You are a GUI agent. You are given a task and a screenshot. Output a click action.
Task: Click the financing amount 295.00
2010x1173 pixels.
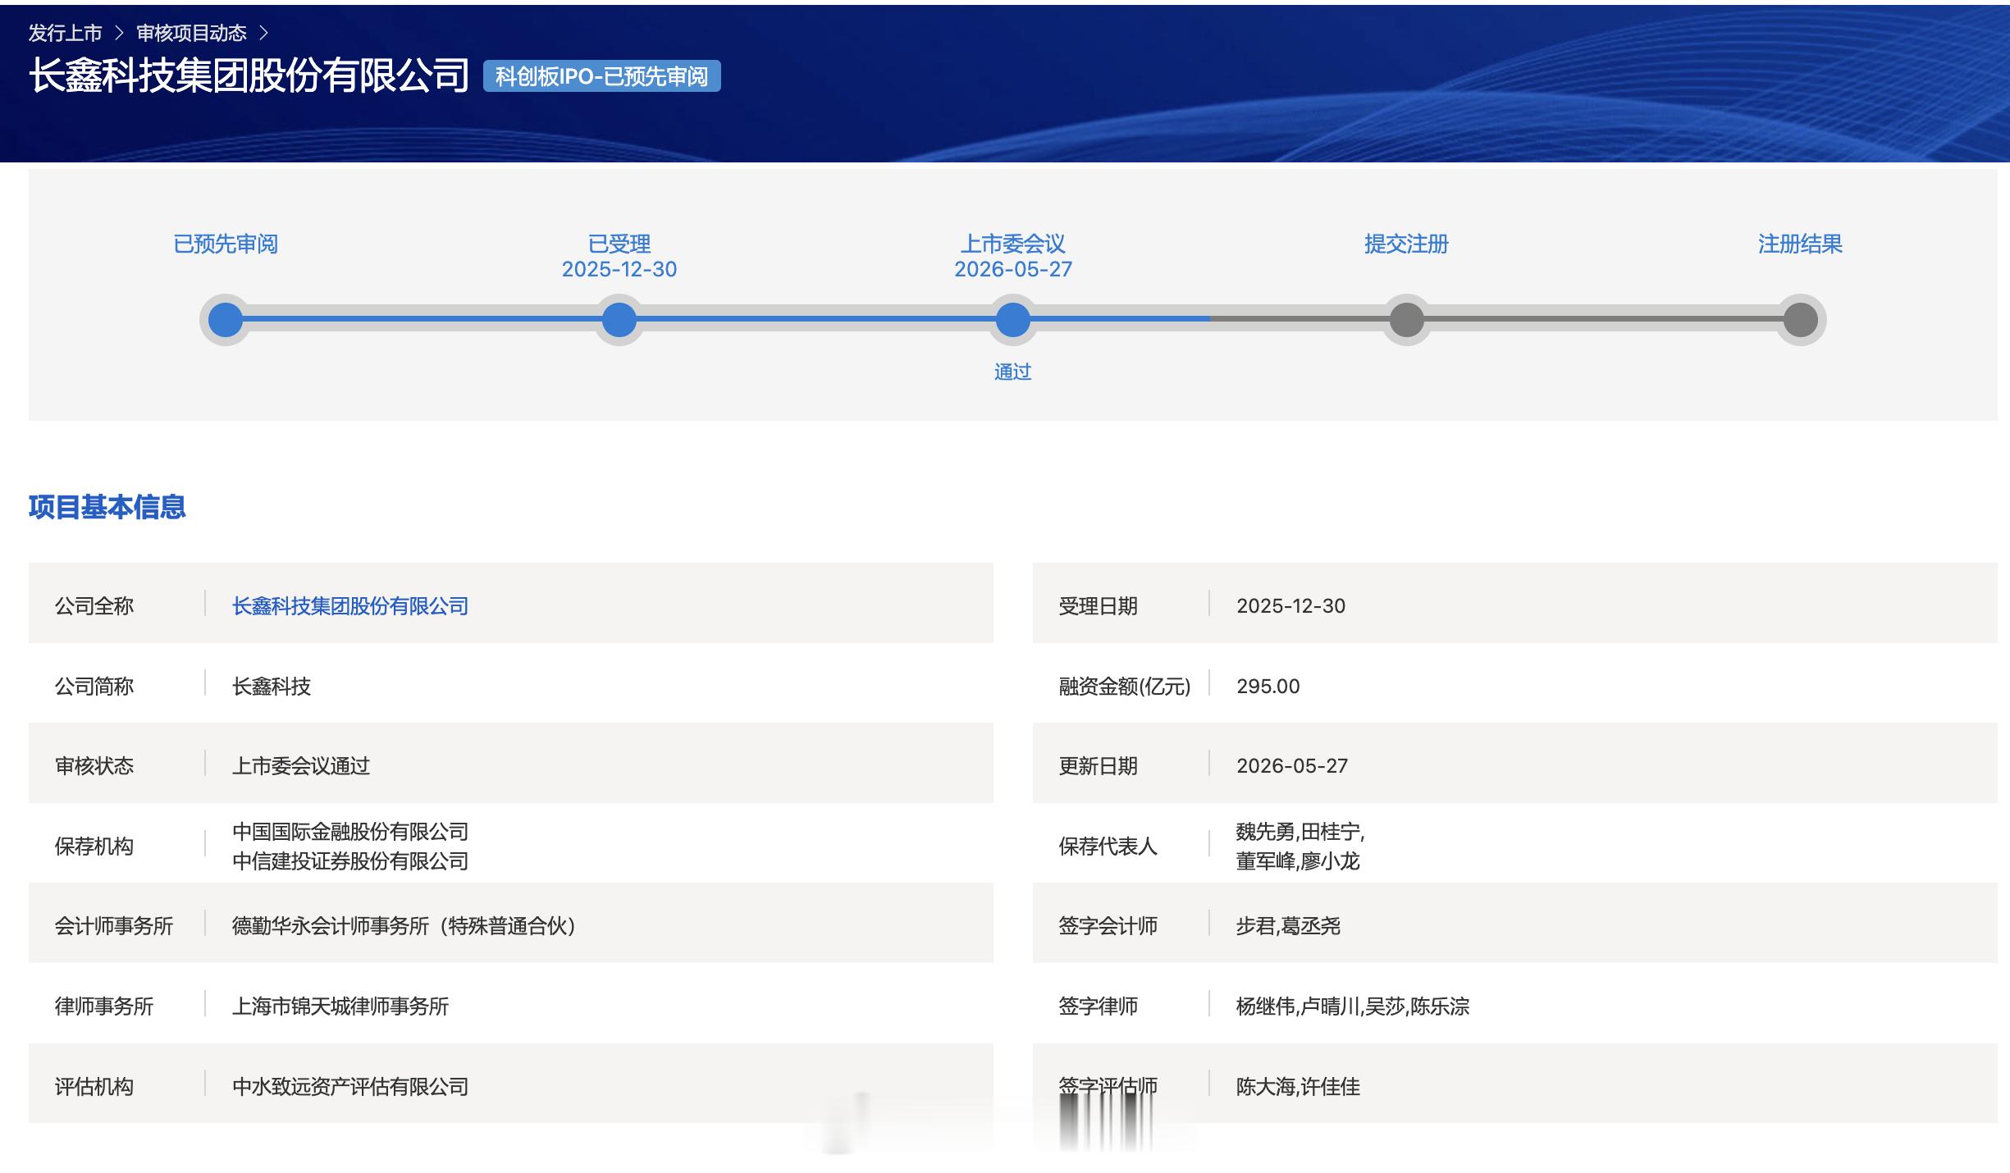point(1268,687)
